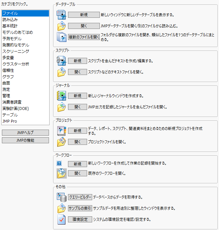
Task: Select 曲面 category
Action: coord(25,83)
